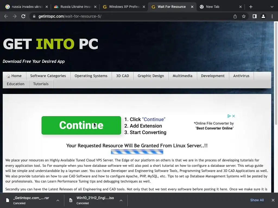Open the Antivirus category

[x=241, y=76]
